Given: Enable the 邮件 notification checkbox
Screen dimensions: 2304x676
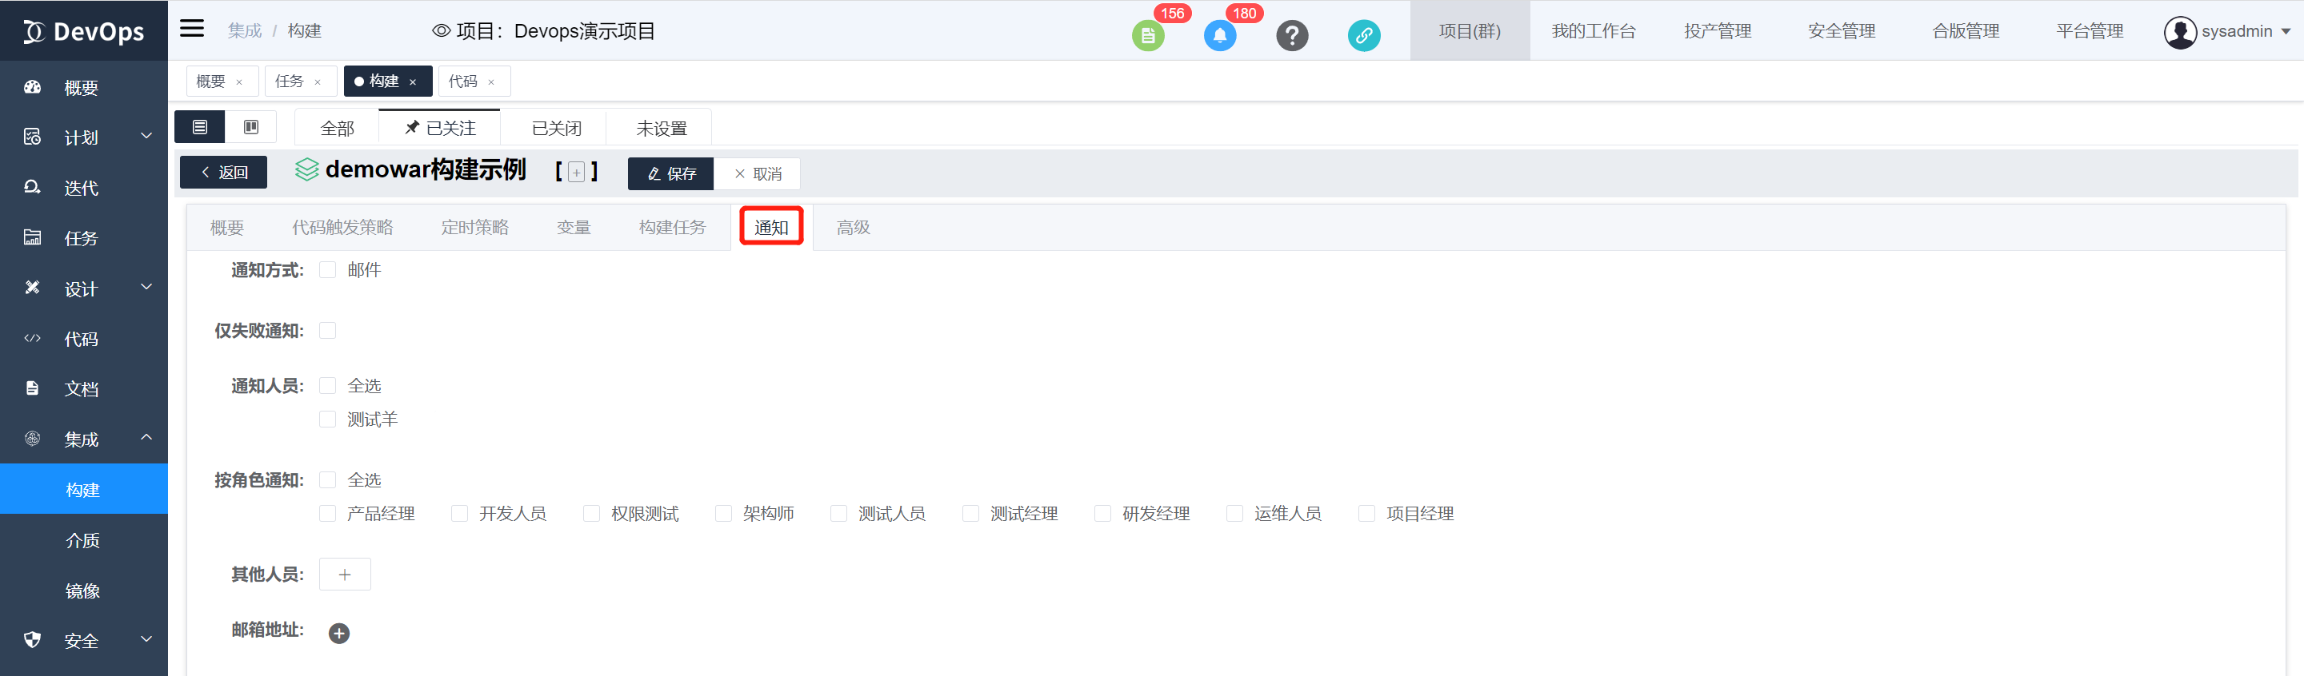Looking at the screenshot, I should pos(328,271).
